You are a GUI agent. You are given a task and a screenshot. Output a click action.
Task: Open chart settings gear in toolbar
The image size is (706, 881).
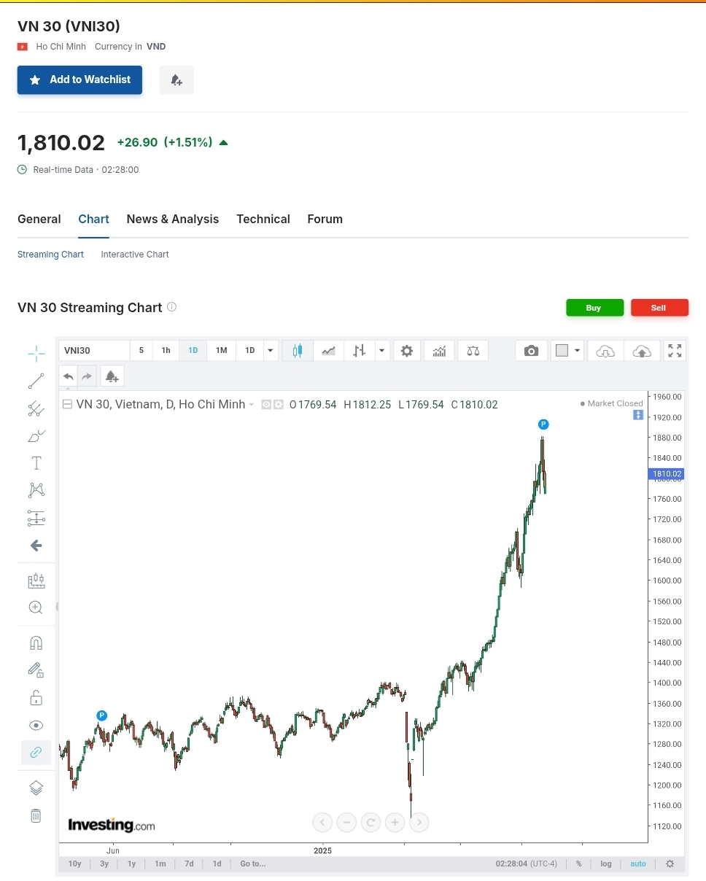click(x=407, y=351)
